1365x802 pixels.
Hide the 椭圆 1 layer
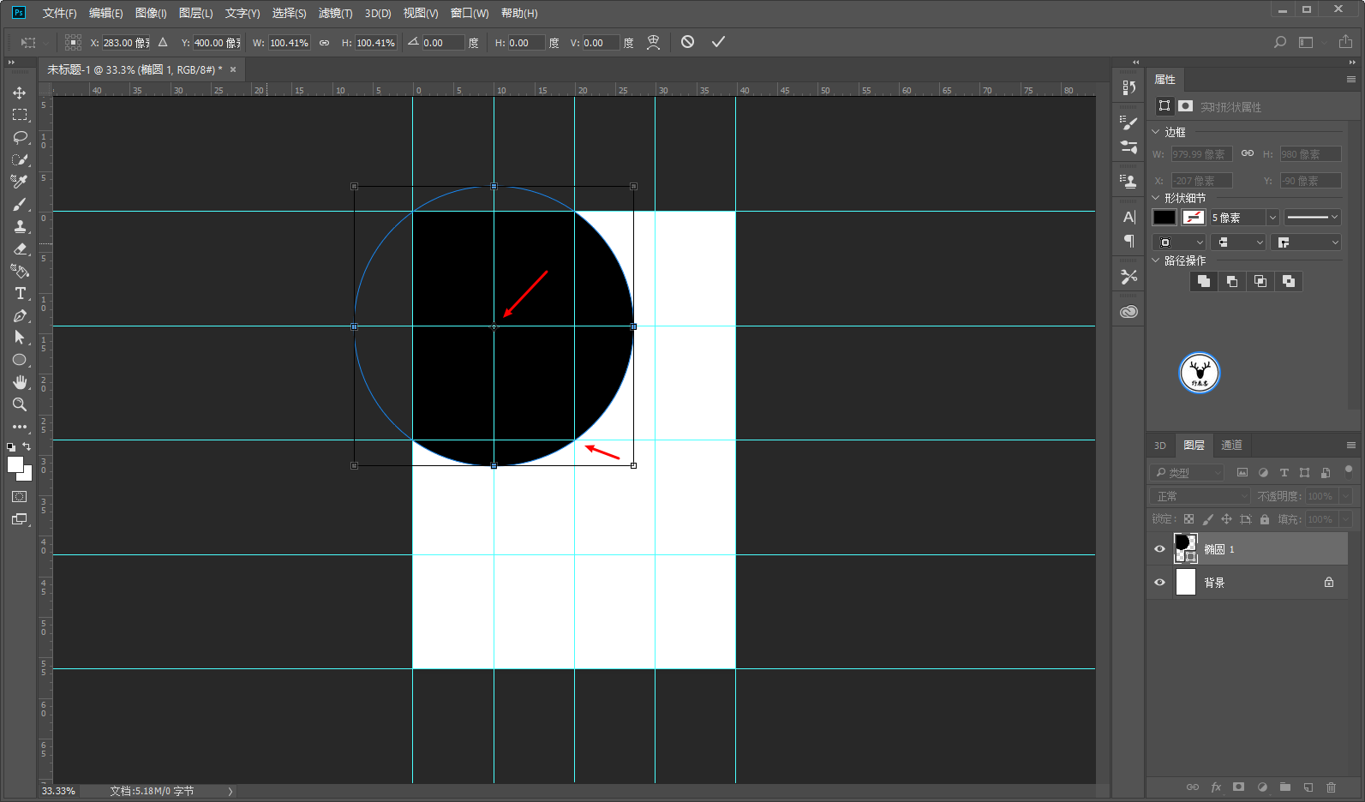(x=1159, y=549)
